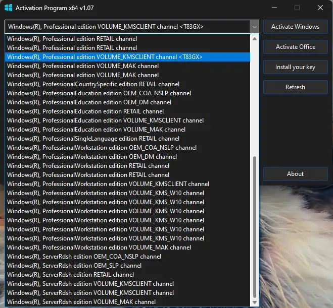Select ProfessionalWorkstation edition VOLUME_KMSCLIENT channel
This screenshot has height=308, width=333.
coord(127,184)
